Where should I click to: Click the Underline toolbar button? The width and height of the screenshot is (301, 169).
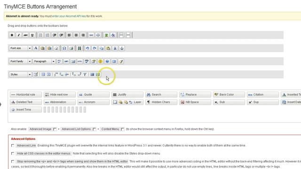click(32, 35)
